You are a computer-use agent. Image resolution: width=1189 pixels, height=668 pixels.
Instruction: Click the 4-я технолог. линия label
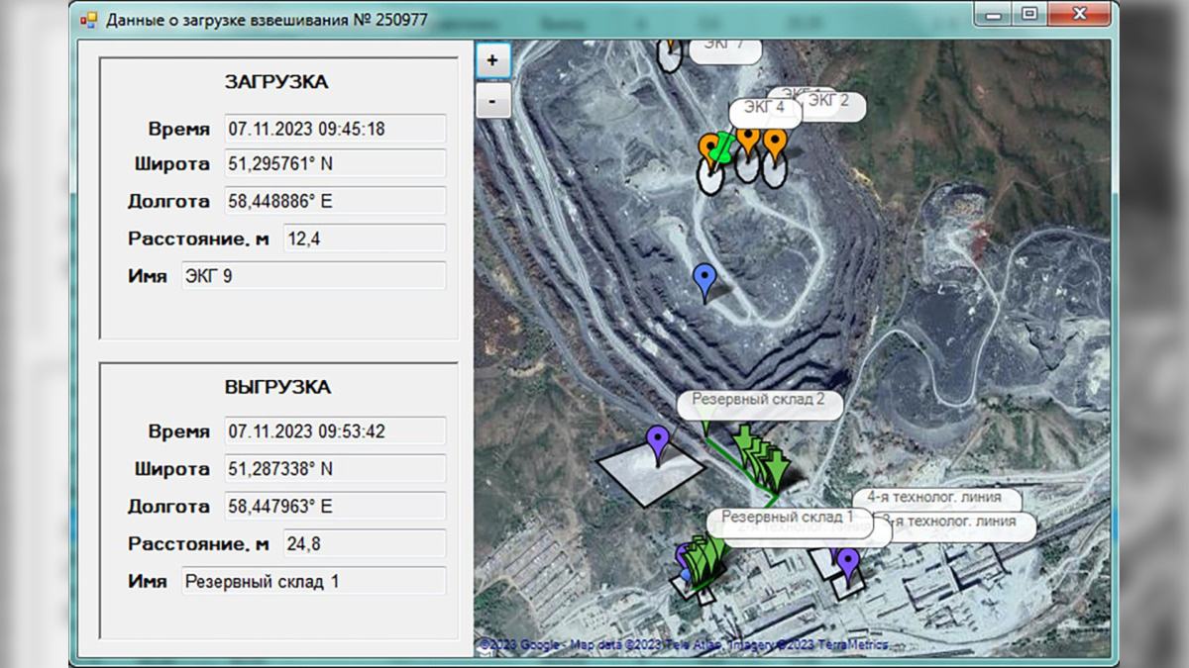pyautogui.click(x=934, y=498)
